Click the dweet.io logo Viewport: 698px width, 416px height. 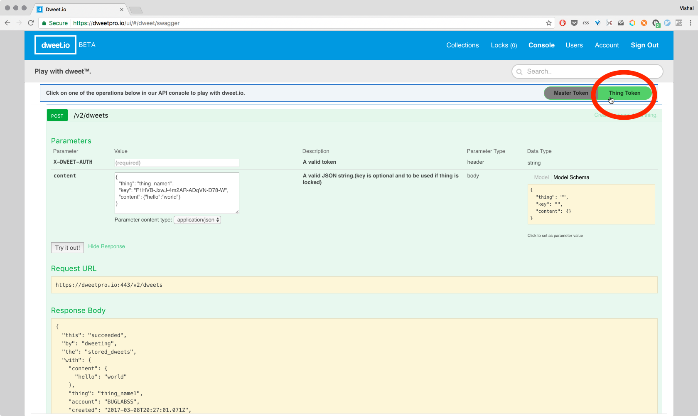pyautogui.click(x=55, y=45)
